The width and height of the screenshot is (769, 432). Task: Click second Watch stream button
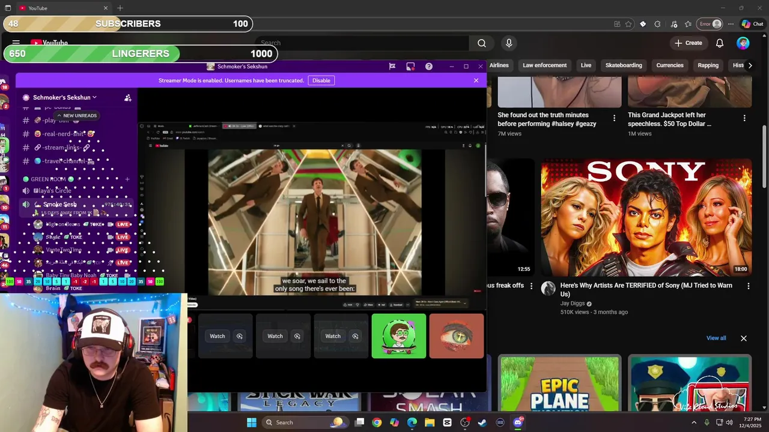275,336
